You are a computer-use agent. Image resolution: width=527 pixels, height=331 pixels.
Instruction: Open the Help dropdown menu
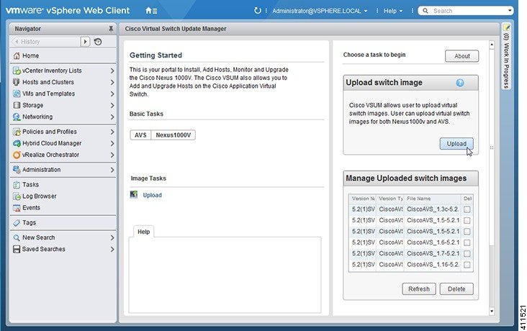click(x=393, y=11)
